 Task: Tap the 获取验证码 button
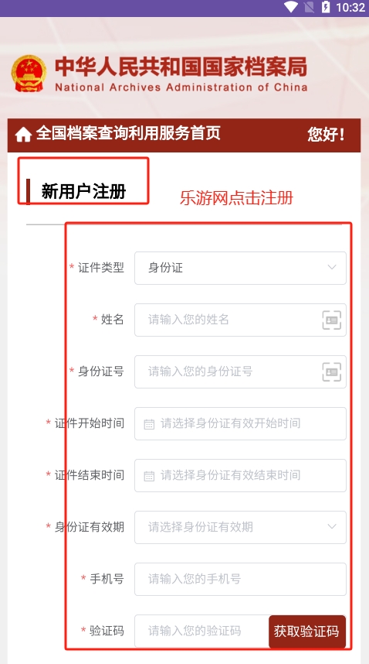(307, 631)
